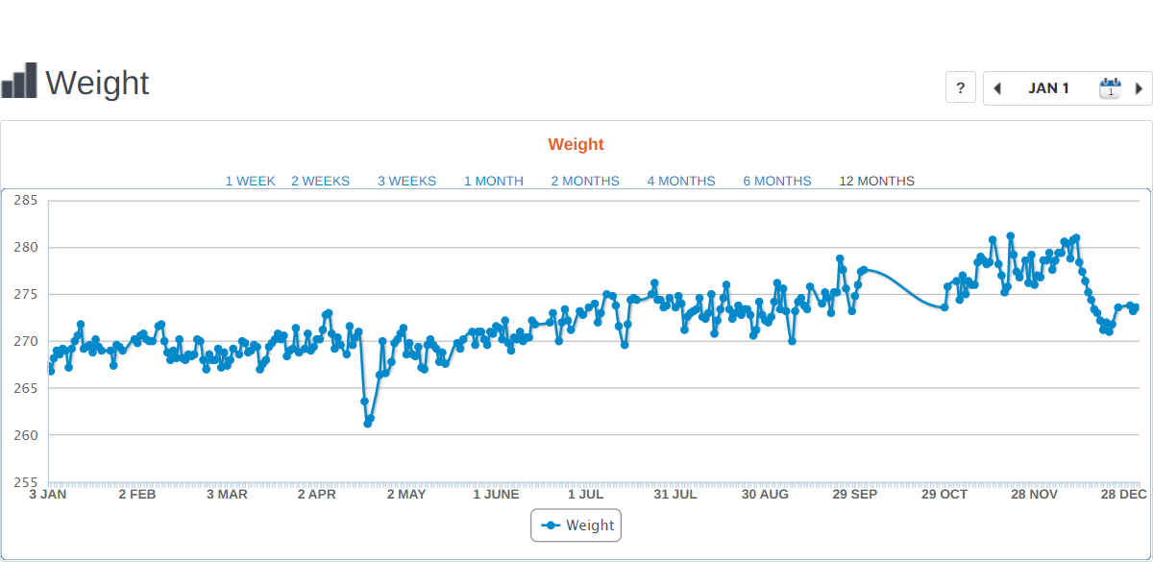Switch to 2 MONTHS range
Viewport: 1153px width, 562px height.
point(584,181)
